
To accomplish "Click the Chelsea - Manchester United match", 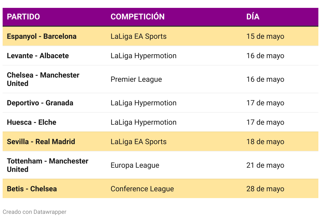I will [x=43, y=79].
